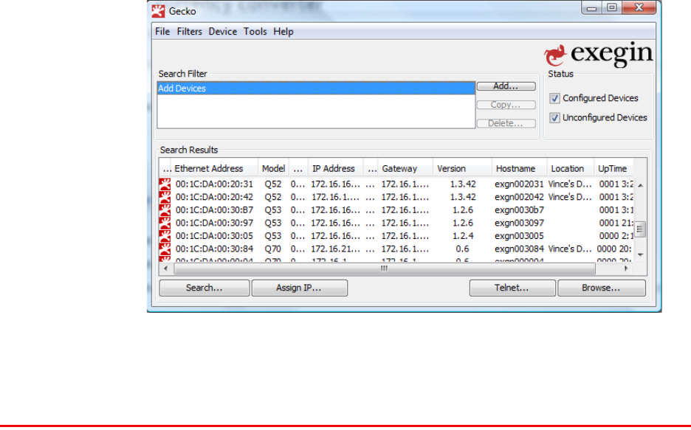Maximize the Gecko window
The image size is (691, 430).
(x=612, y=8)
